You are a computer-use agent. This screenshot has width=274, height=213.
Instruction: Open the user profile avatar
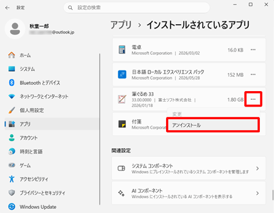[15, 29]
